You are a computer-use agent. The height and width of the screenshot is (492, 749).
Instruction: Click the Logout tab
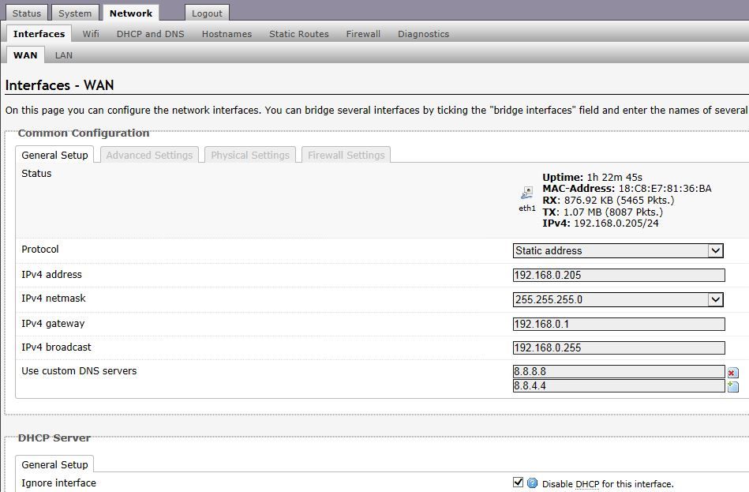[x=207, y=13]
